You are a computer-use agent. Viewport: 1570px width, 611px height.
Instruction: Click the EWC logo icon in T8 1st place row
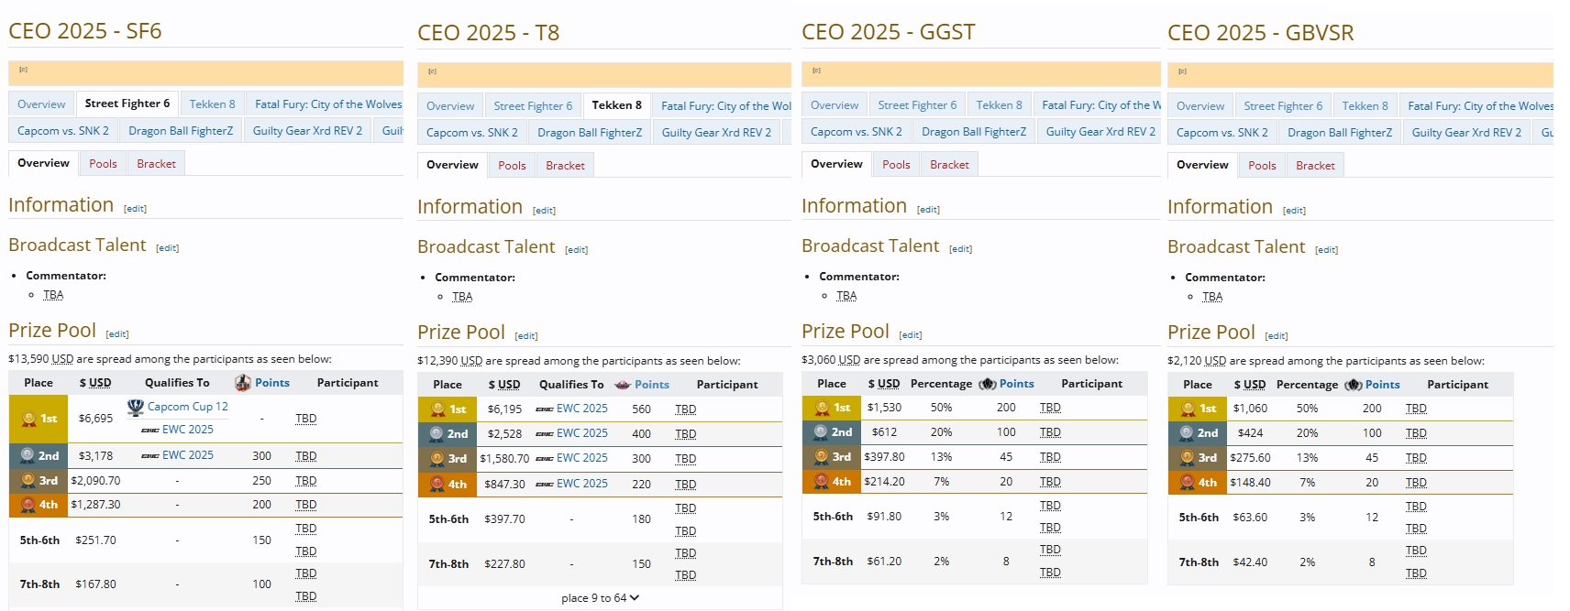coord(545,409)
